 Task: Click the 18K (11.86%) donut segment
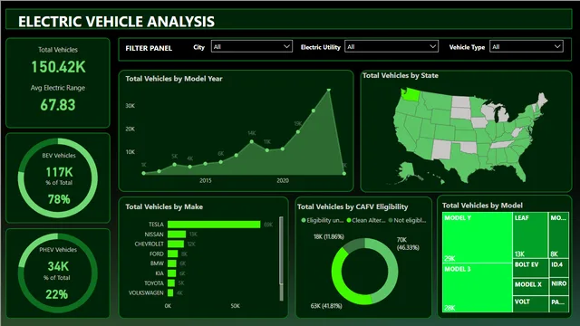pos(354,245)
